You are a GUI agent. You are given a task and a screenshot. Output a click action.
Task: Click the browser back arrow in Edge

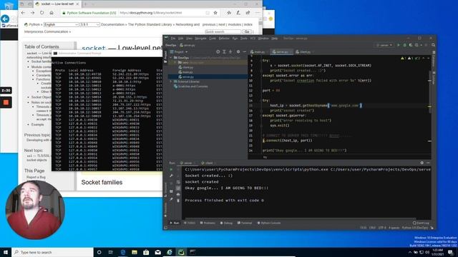[24, 13]
